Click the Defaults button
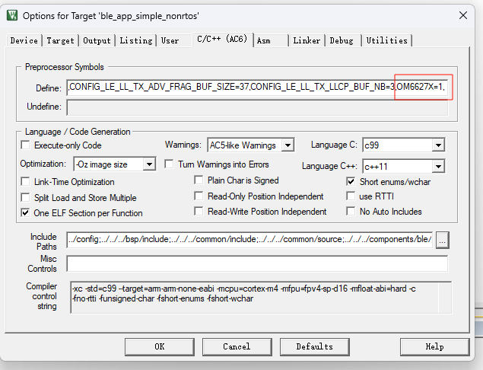 tap(314, 346)
